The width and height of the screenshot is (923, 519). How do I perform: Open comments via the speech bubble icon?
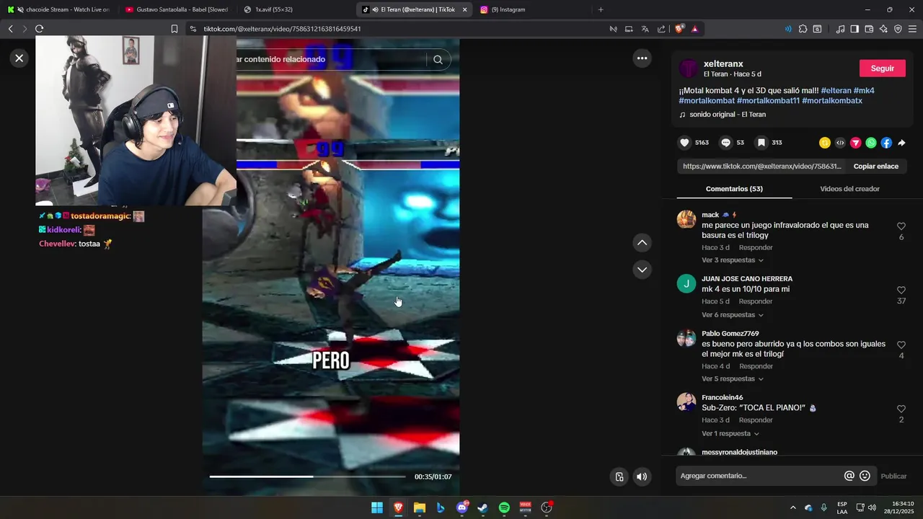coord(726,143)
